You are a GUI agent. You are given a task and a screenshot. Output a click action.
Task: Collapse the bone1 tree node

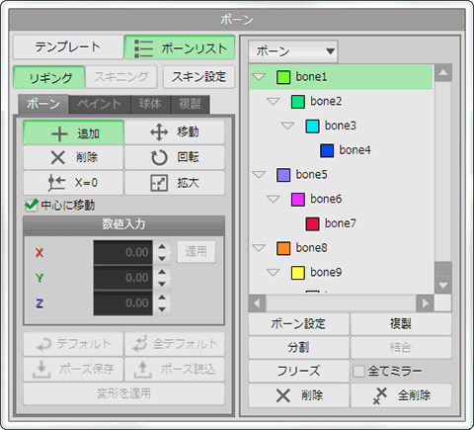(x=259, y=77)
